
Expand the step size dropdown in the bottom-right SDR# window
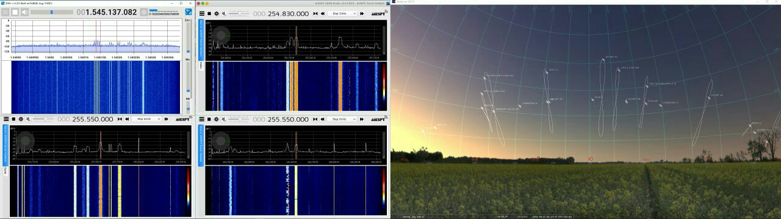342,119
